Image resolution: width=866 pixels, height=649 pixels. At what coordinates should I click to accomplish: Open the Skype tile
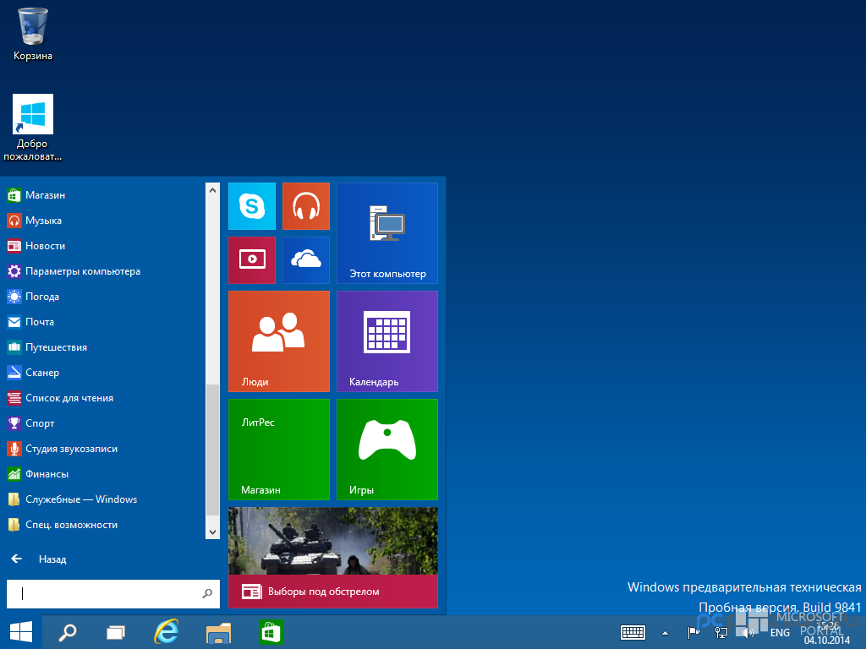click(252, 206)
